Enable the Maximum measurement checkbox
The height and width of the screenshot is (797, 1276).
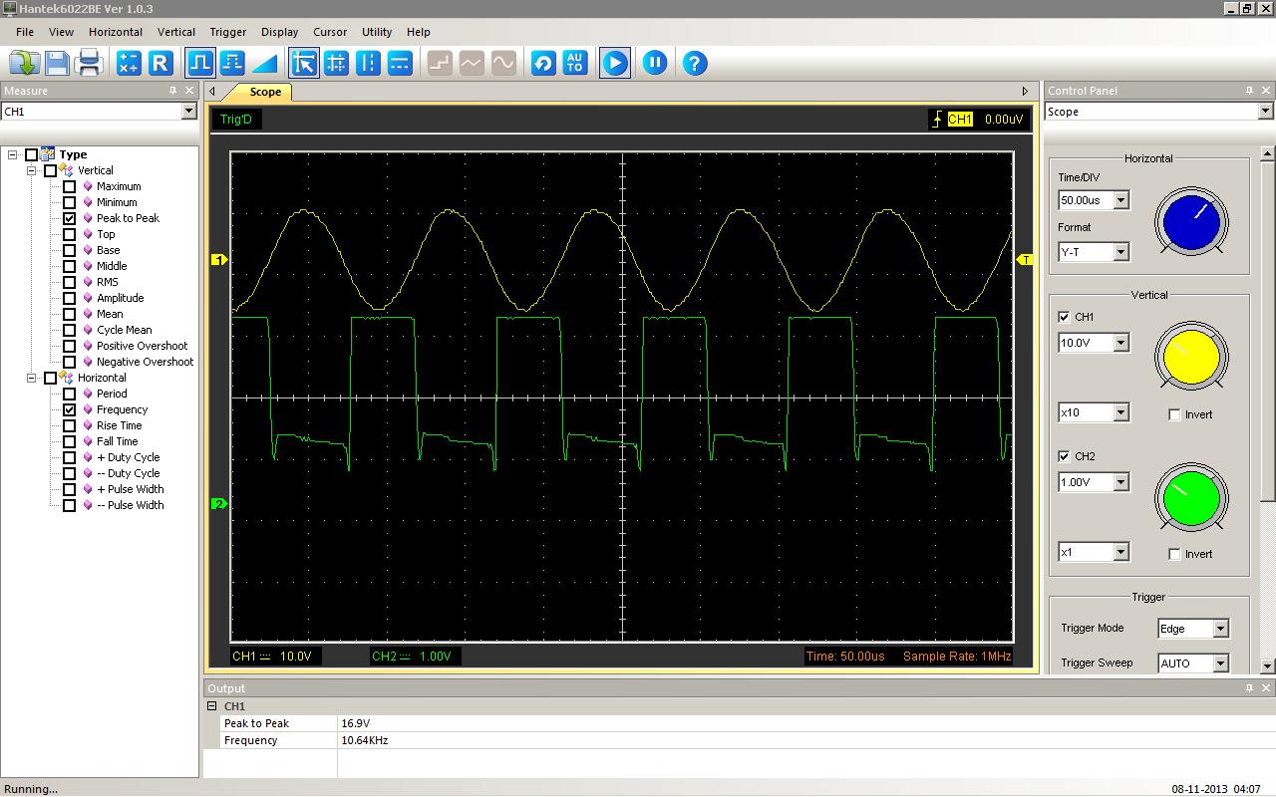(69, 186)
